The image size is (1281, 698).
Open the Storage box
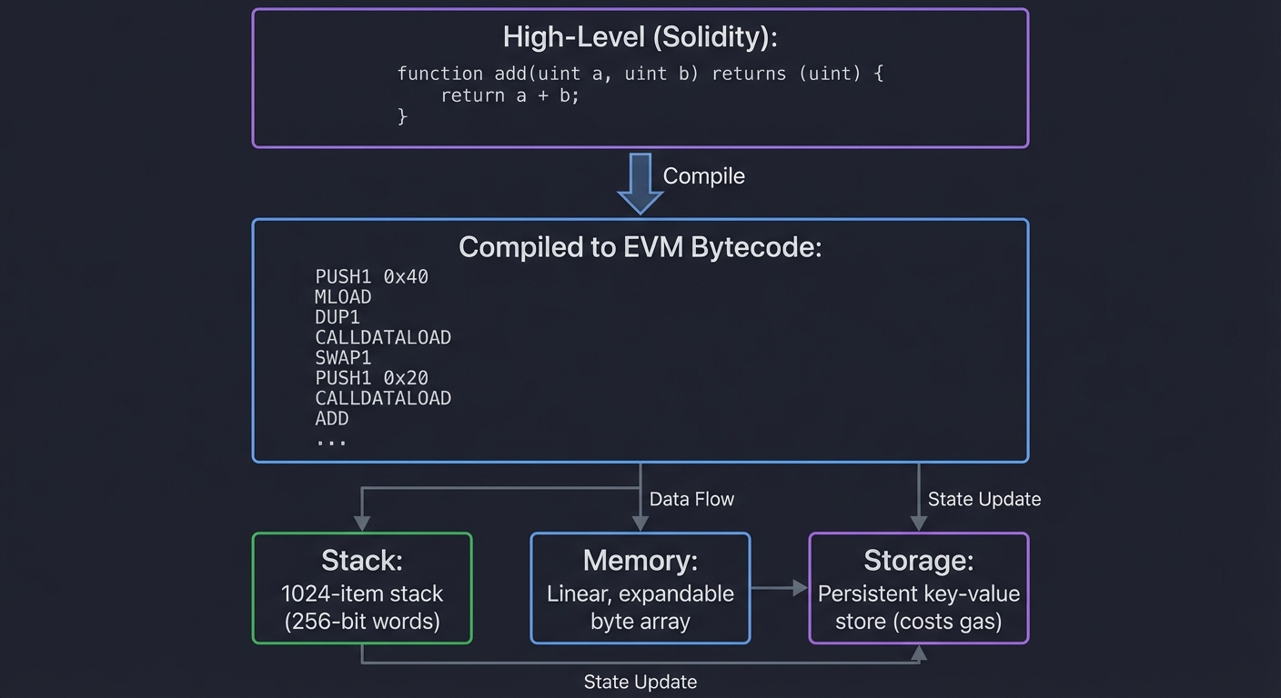(x=919, y=588)
